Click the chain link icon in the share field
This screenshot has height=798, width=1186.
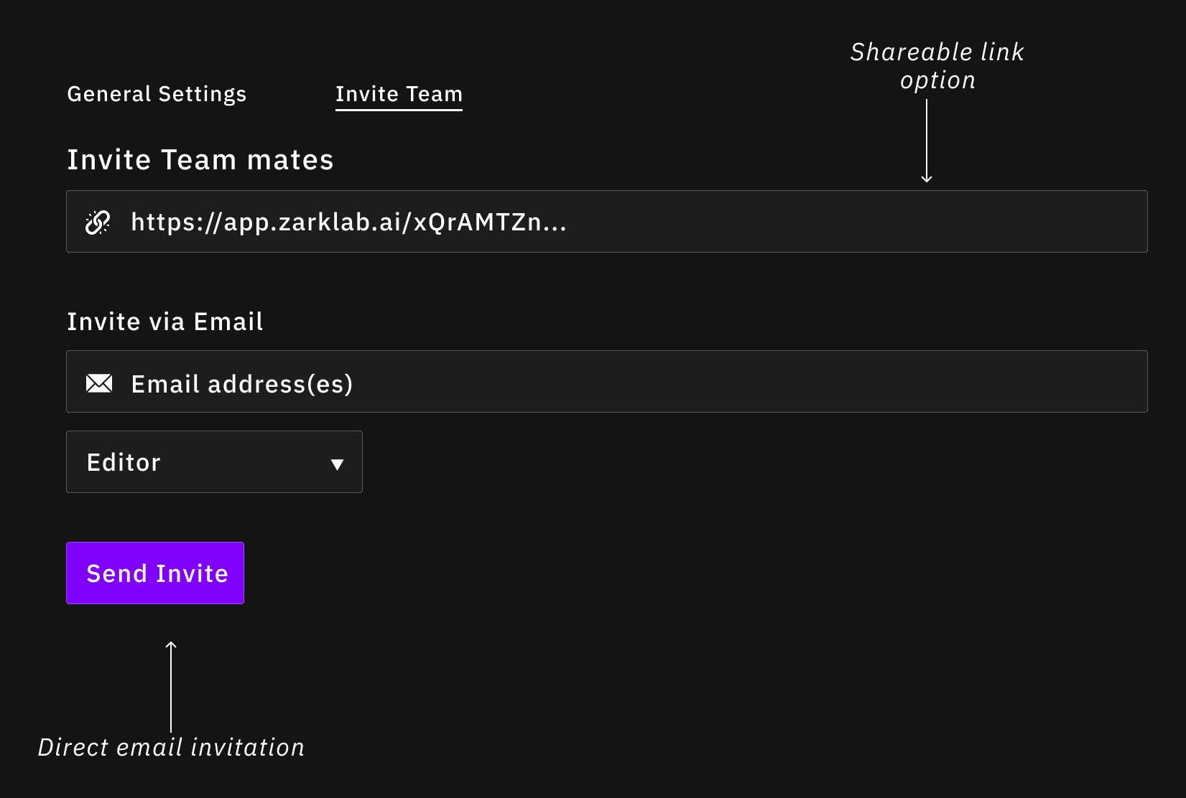98,222
